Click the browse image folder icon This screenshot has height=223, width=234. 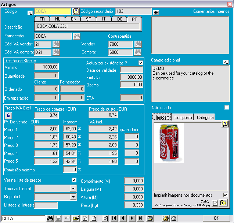point(223,203)
